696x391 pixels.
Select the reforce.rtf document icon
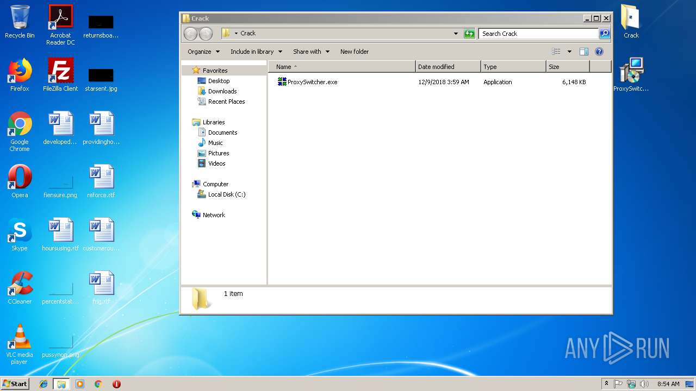click(101, 181)
